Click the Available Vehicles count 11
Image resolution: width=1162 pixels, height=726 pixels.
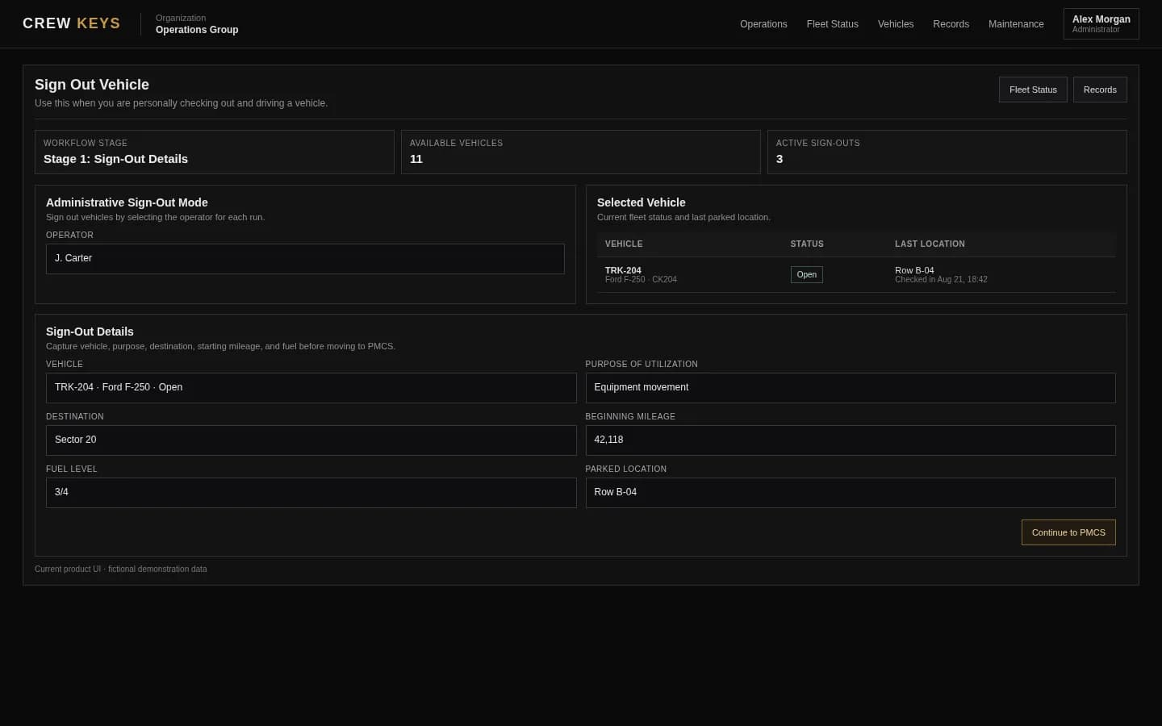tap(416, 159)
